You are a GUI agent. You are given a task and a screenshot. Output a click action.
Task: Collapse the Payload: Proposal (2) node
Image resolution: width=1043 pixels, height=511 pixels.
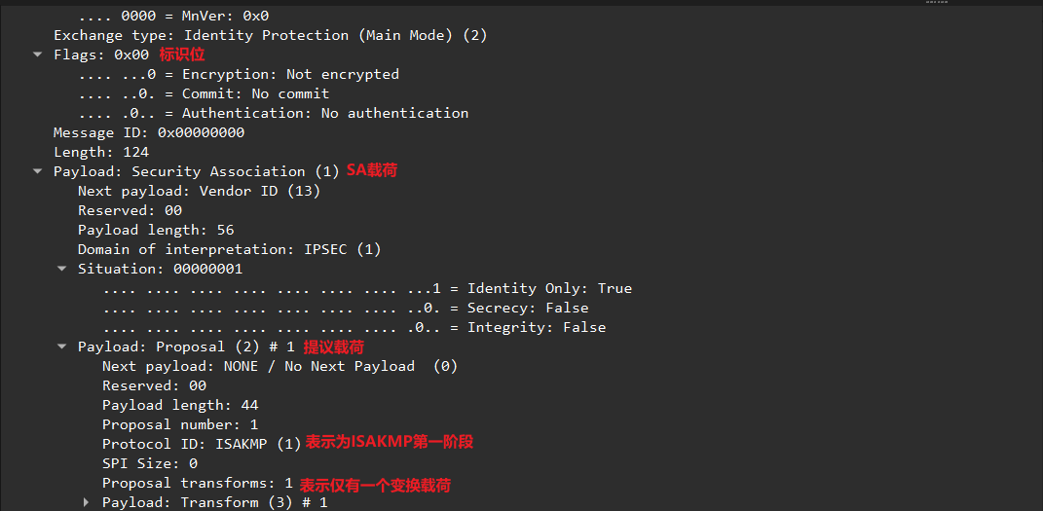point(62,347)
